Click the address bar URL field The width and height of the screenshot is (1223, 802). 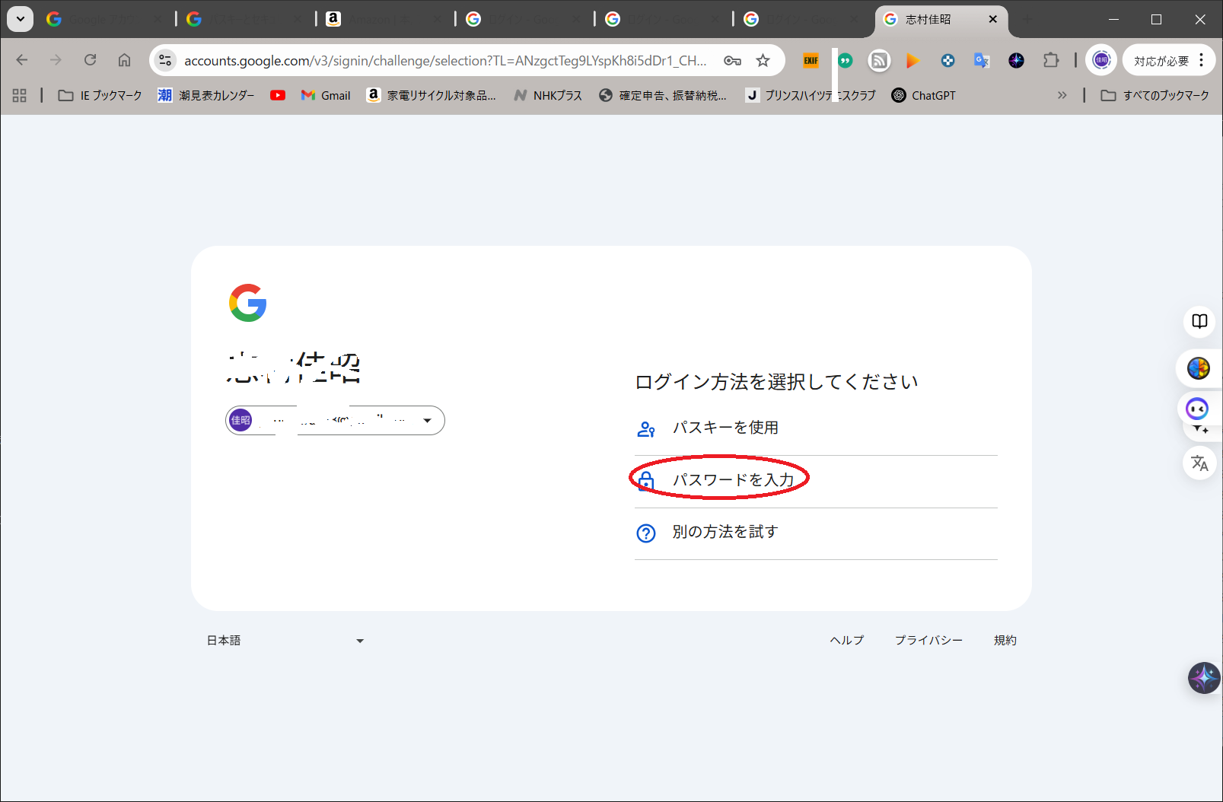[x=445, y=61]
